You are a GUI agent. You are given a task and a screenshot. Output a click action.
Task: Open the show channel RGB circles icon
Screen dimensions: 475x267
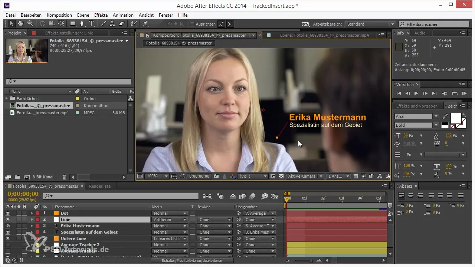coord(232,177)
